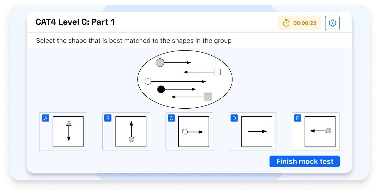Click the 00:00:28 timer display
The height and width of the screenshot is (194, 379).
tap(305, 23)
